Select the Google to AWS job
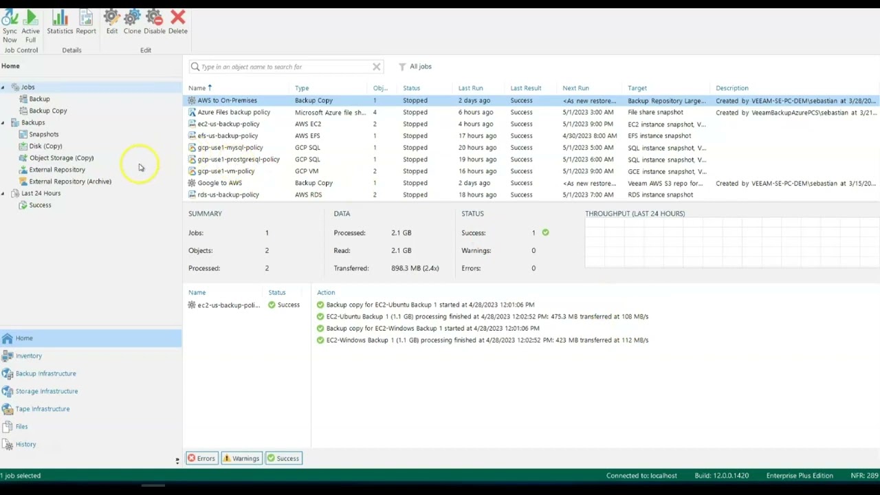 [x=531, y=183]
